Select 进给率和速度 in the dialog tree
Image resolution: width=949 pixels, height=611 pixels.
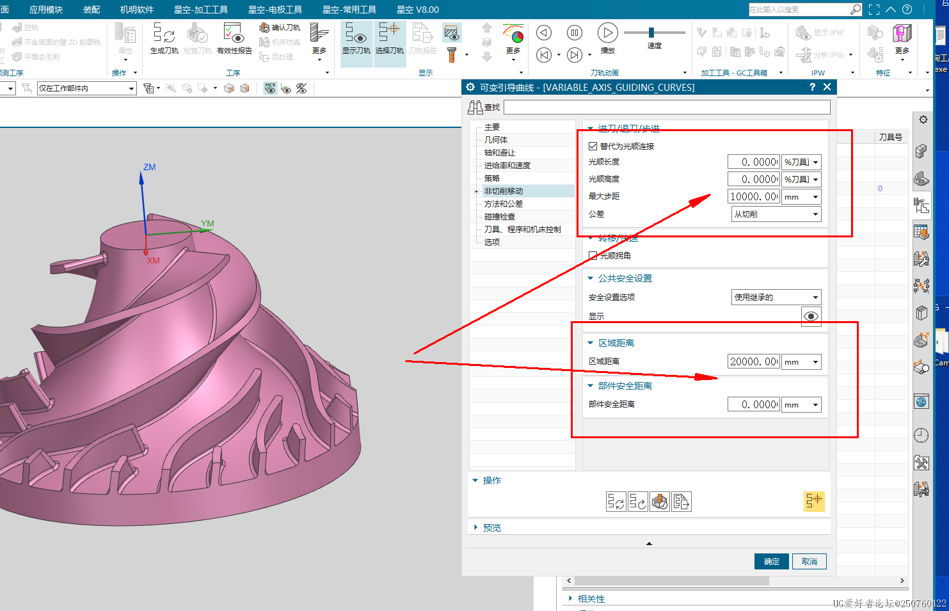507,166
